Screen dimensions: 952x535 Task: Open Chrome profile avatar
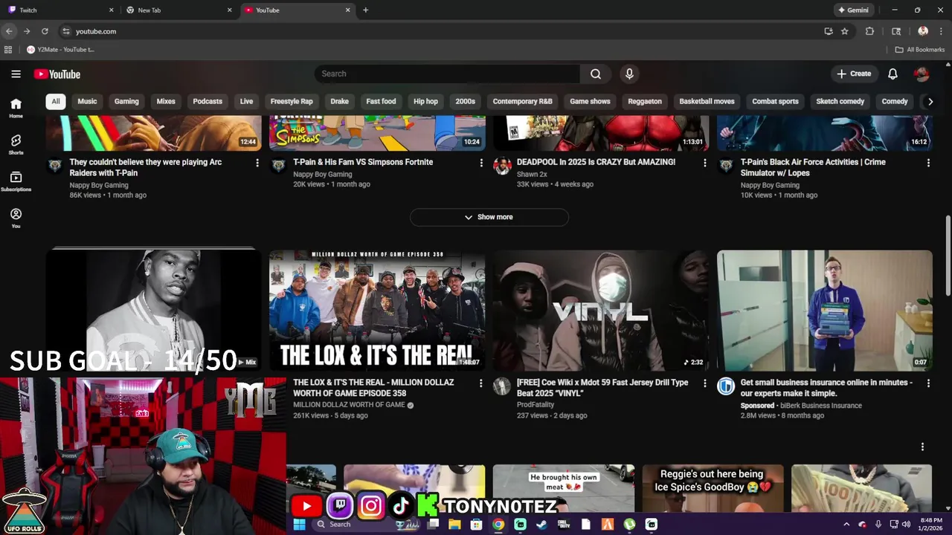[x=923, y=31]
